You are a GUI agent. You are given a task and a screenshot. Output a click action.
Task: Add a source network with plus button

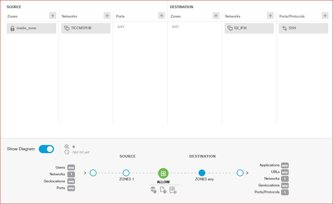pyautogui.click(x=107, y=16)
